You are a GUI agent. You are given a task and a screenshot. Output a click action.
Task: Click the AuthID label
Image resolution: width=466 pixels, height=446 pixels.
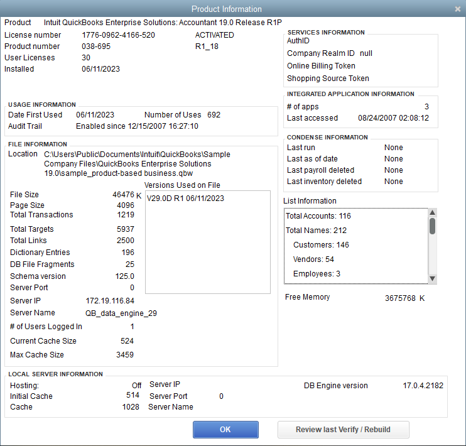(298, 41)
